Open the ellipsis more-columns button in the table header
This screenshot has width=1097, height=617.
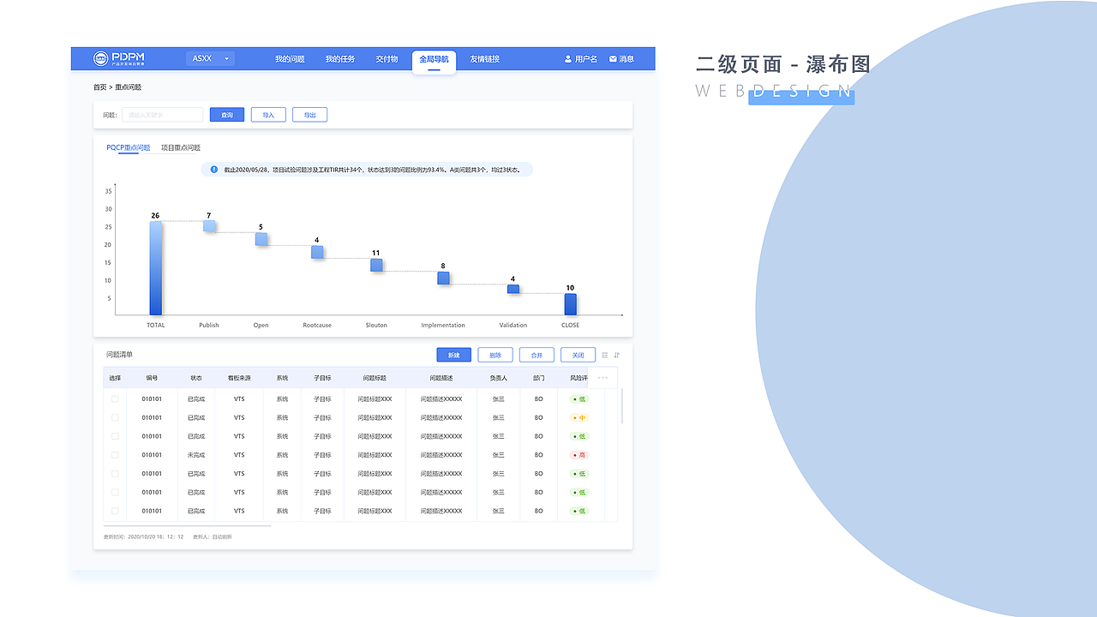(602, 377)
